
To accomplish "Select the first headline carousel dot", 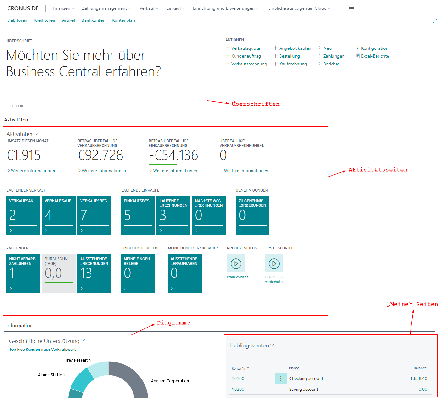I will point(5,106).
